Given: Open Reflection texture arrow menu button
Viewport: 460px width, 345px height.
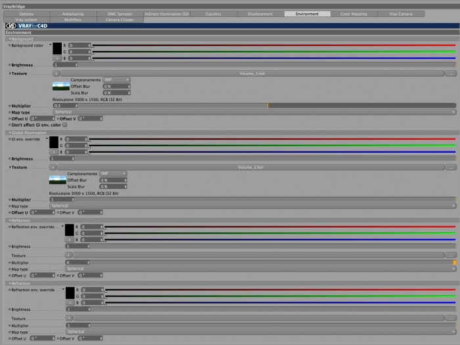Looking at the screenshot, I should (x=68, y=255).
